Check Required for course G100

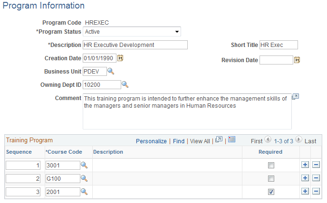pyautogui.click(x=271, y=179)
